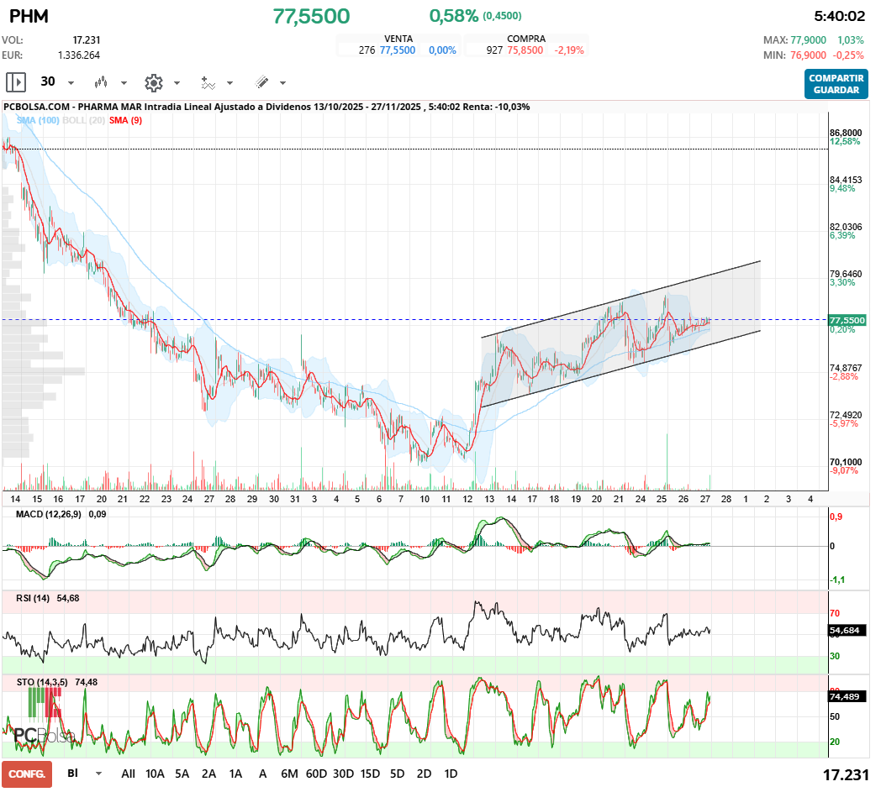This screenshot has height=792, width=881.
Task: Toggle the SMA (9) indicator label
Action: pos(125,121)
